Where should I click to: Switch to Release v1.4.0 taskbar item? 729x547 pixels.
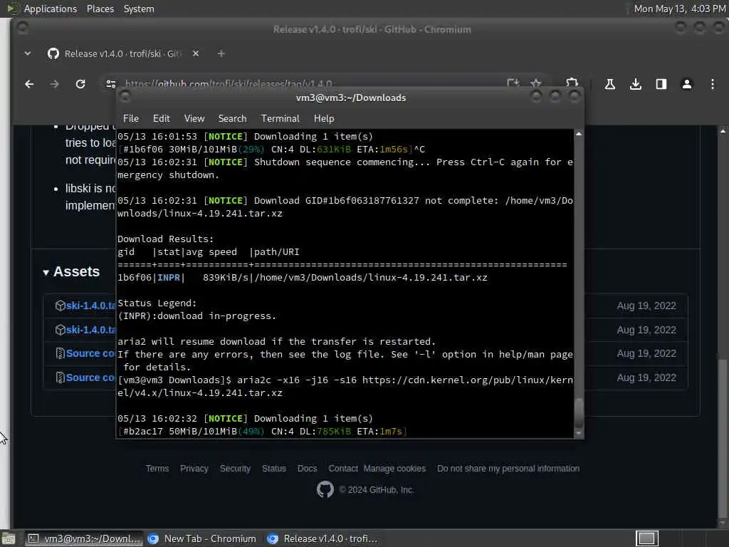tap(322, 538)
